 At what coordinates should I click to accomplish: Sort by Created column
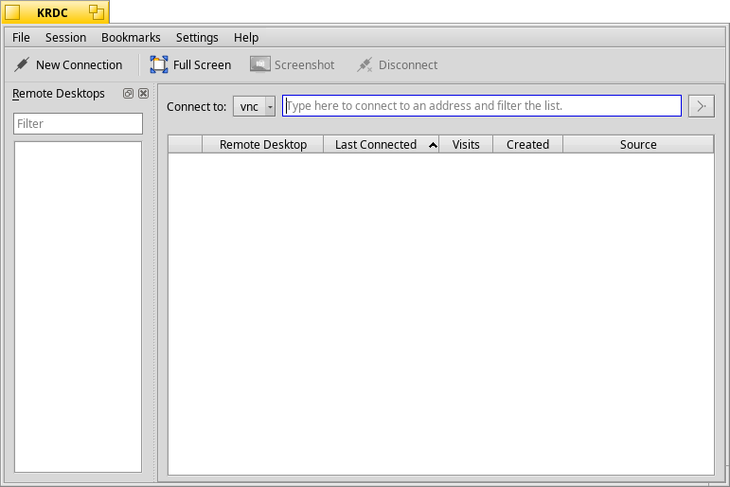coord(528,144)
